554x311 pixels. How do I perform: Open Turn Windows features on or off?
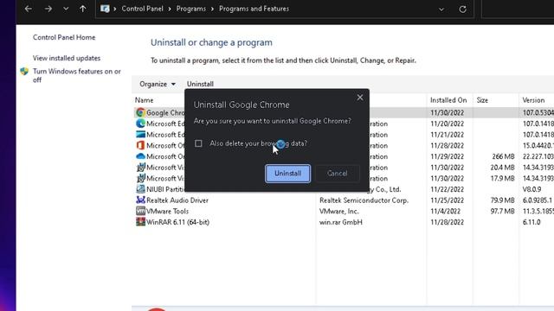tap(77, 75)
